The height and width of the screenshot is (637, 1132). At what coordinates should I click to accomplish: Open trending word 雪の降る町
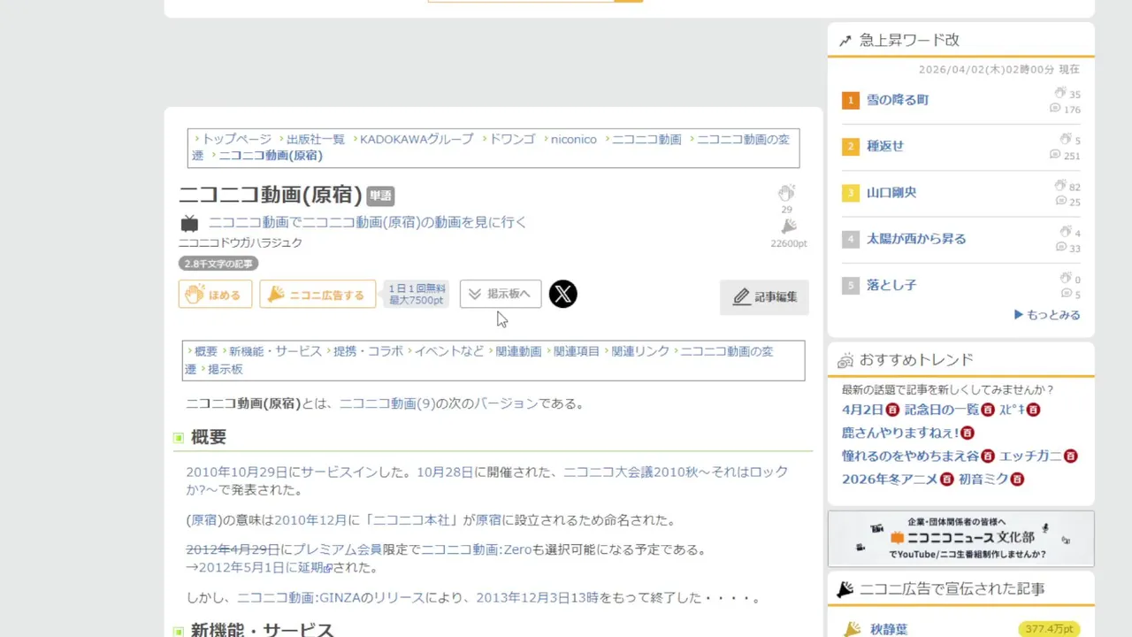[897, 100]
